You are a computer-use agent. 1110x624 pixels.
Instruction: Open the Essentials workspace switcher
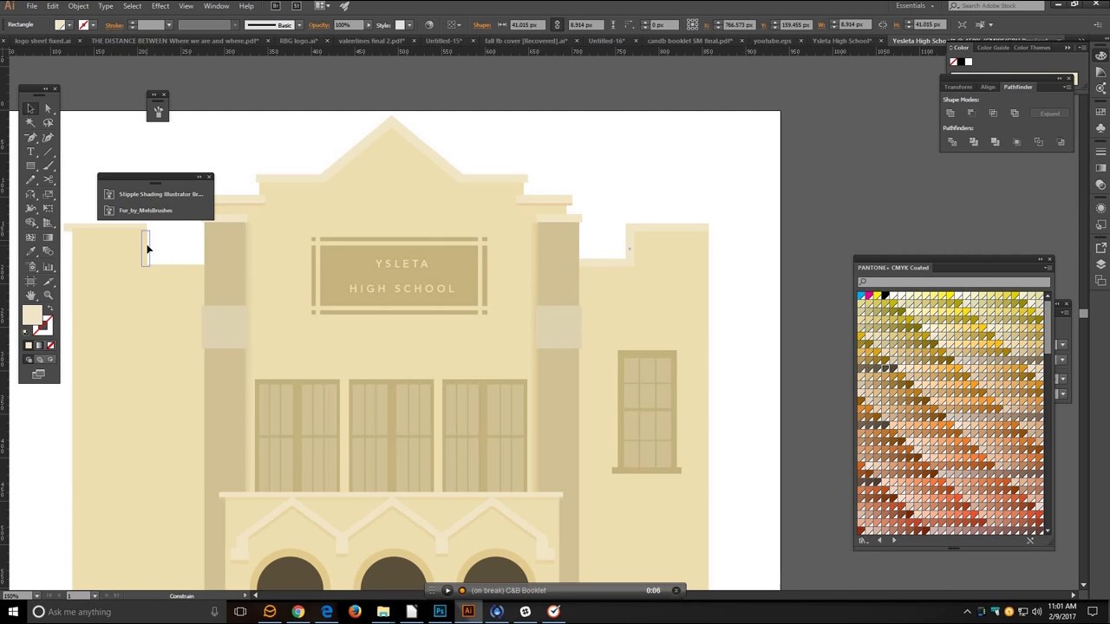916,6
